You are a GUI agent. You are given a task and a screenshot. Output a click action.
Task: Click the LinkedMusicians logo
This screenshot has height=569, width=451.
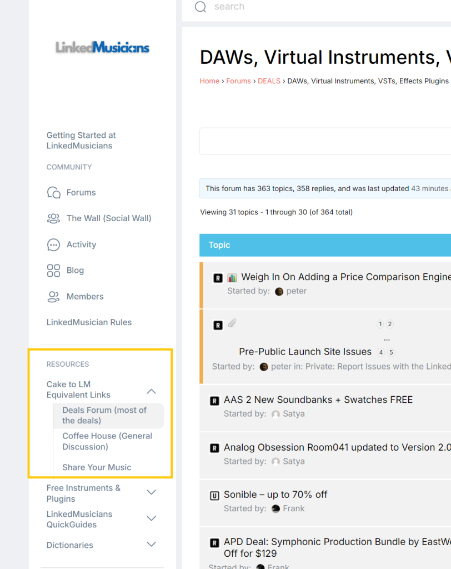(102, 48)
